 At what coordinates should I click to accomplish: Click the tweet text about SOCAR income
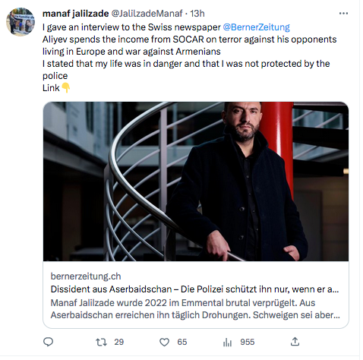190,46
